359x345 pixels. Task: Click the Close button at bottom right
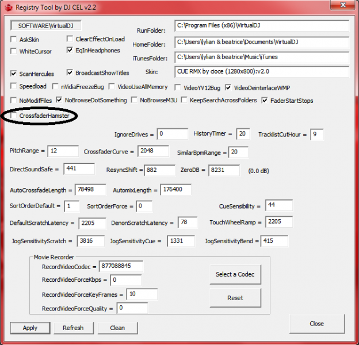tap(317, 324)
